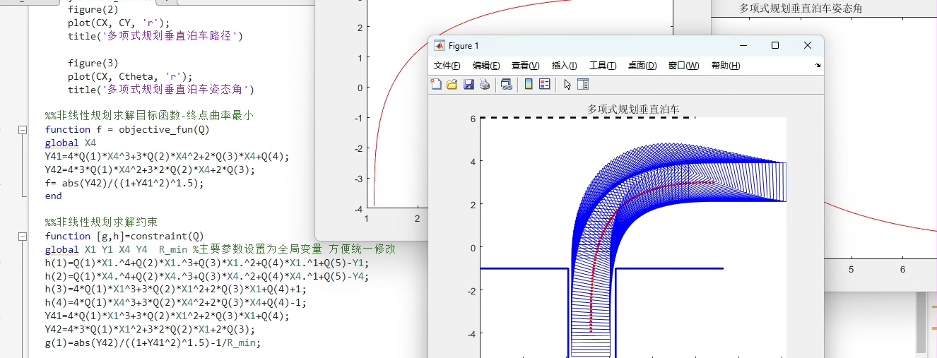Open the 帮助(H) menu in Figure 1

pos(726,66)
